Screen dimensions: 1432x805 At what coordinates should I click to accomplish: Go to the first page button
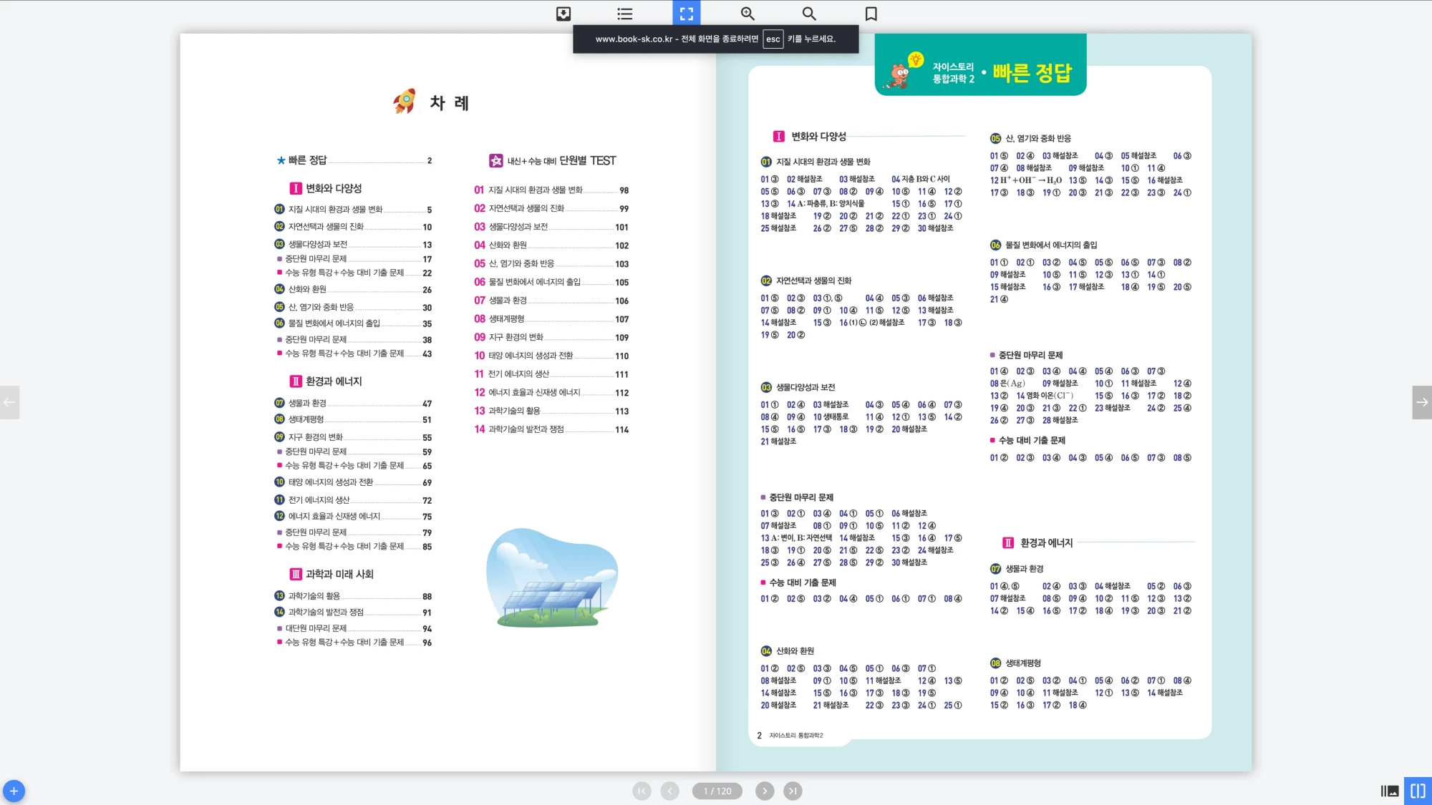[x=642, y=791]
